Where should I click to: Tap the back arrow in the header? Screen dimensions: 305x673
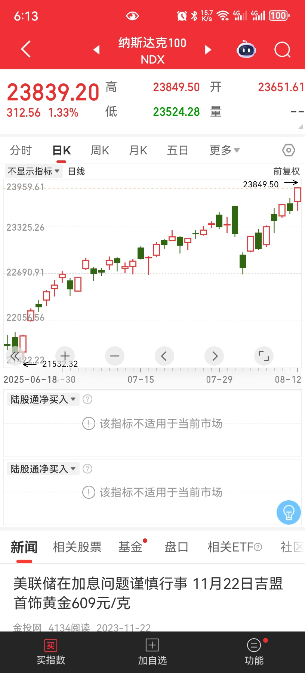click(25, 49)
